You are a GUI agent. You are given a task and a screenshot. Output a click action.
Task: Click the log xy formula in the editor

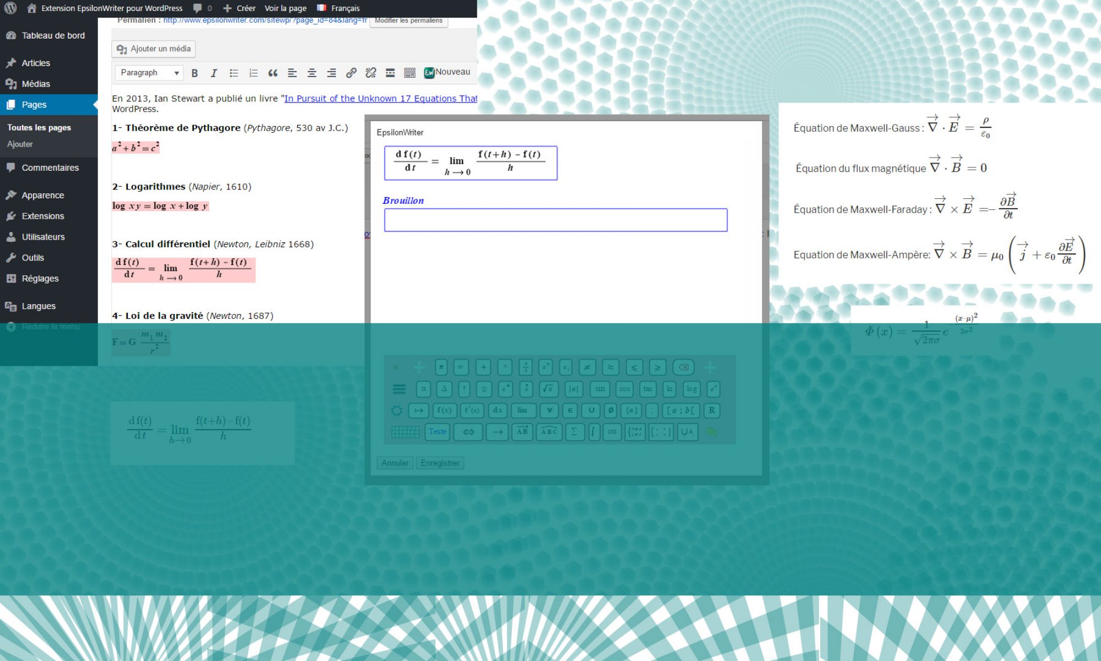[160, 206]
